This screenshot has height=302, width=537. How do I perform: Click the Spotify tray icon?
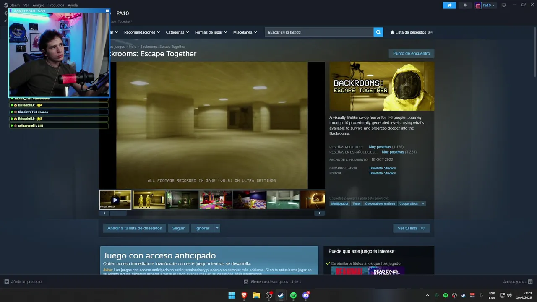446,295
